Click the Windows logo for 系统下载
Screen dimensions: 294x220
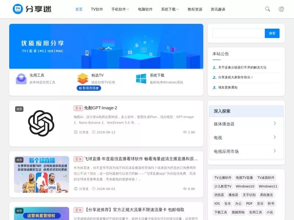[141, 78]
